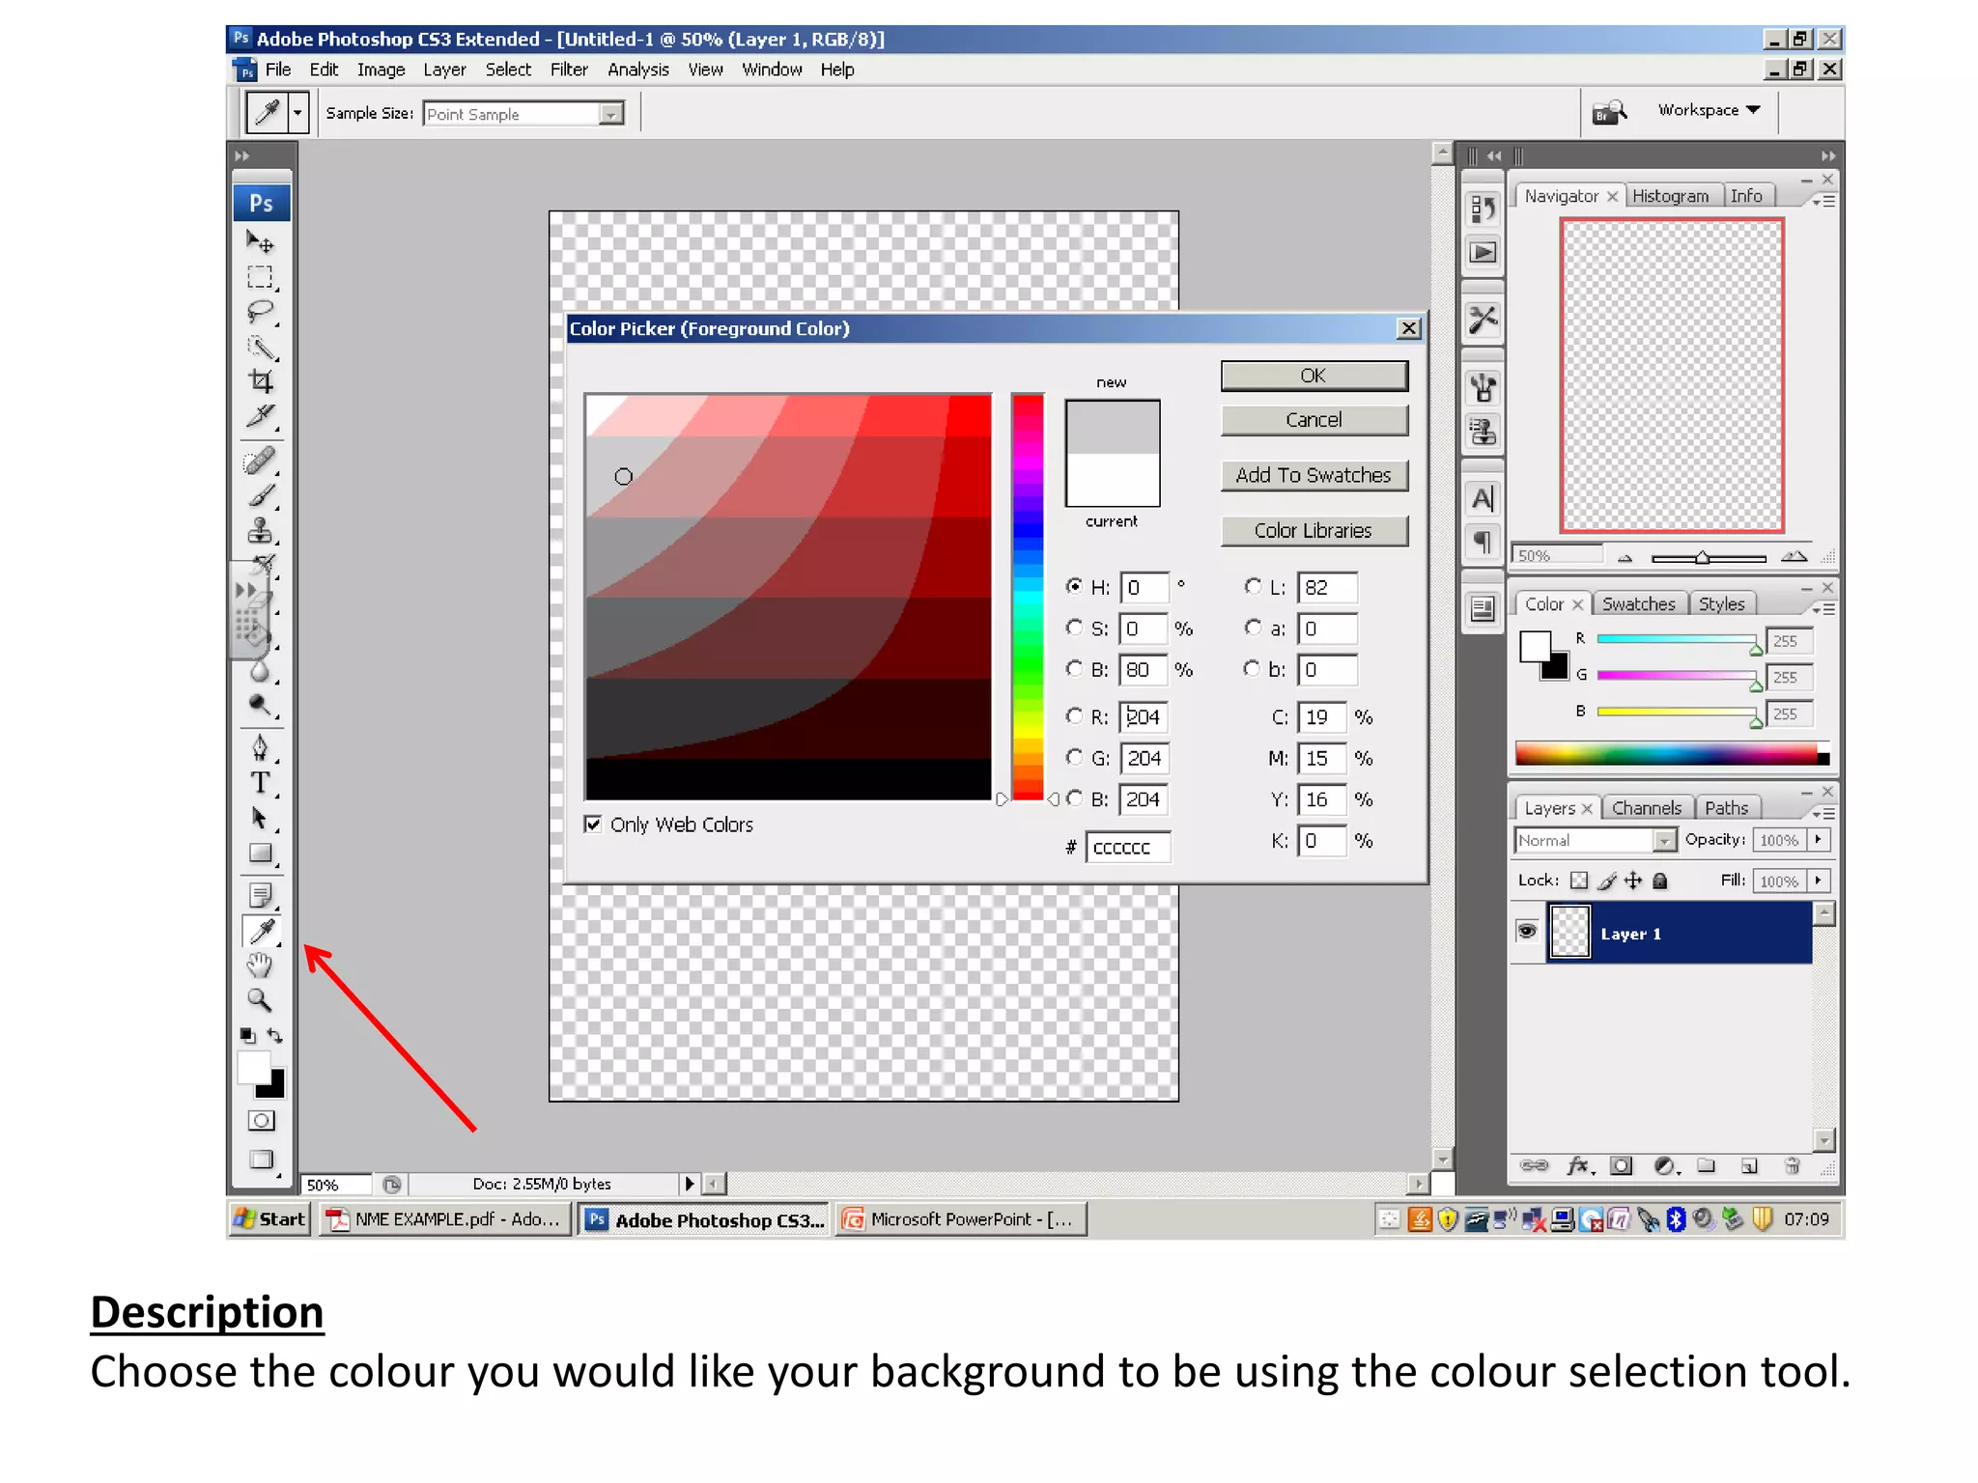1978x1483 pixels.
Task: Select the Lab a radio button
Action: point(1253,628)
